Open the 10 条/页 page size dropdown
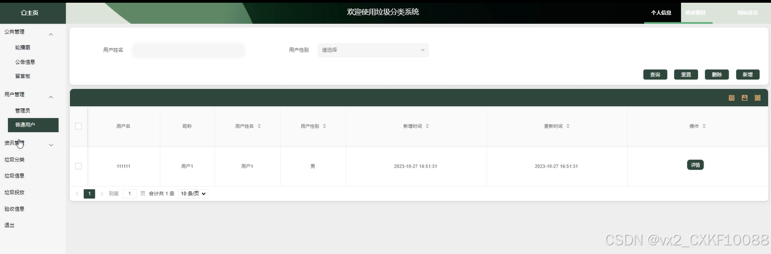771x254 pixels. (193, 194)
